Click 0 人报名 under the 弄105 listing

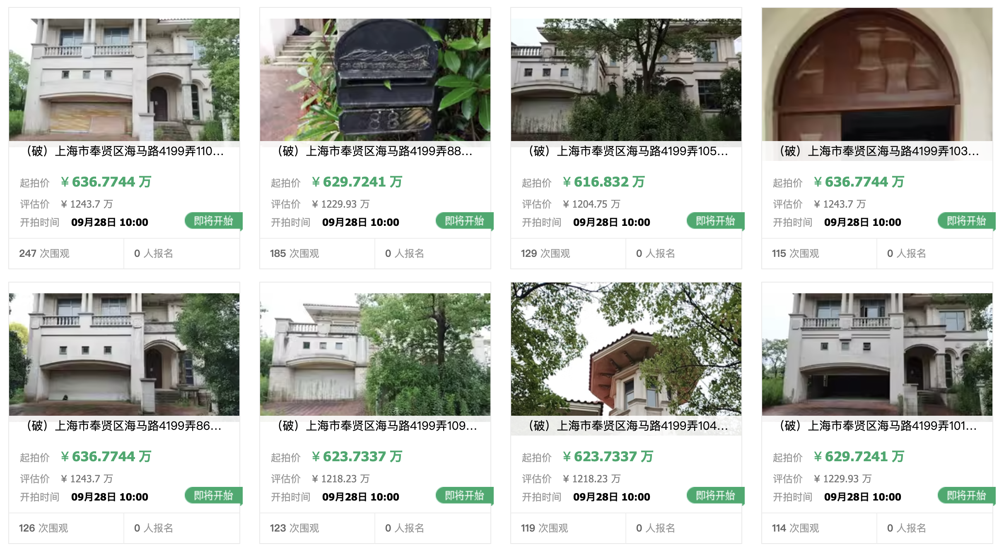coord(656,254)
